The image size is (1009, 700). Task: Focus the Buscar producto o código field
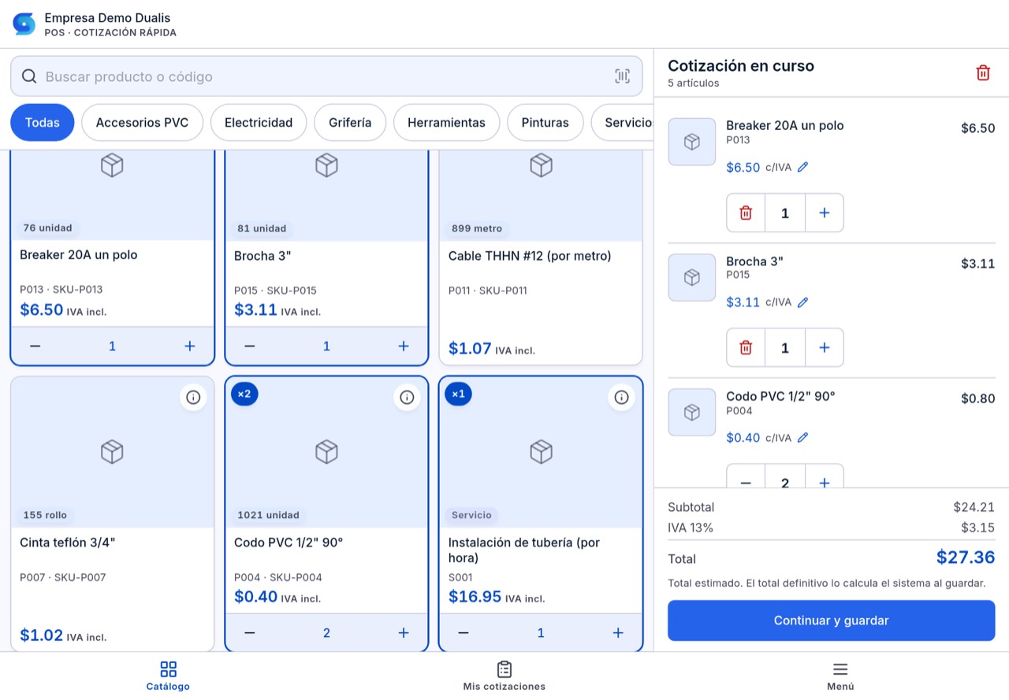point(326,76)
